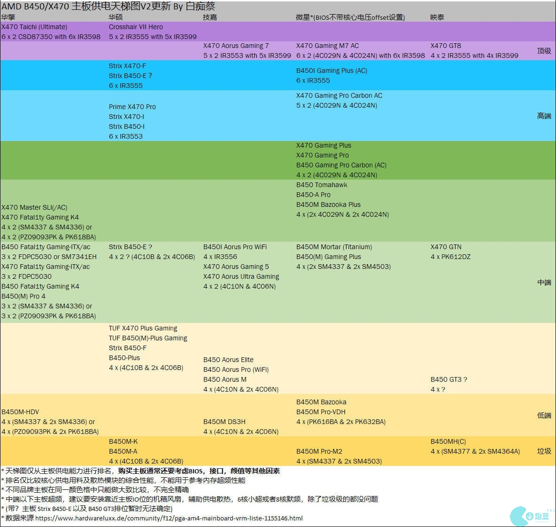Select 'B450 Aorus Elite' entry
Viewport: 556px width, 527px height.
(228, 360)
